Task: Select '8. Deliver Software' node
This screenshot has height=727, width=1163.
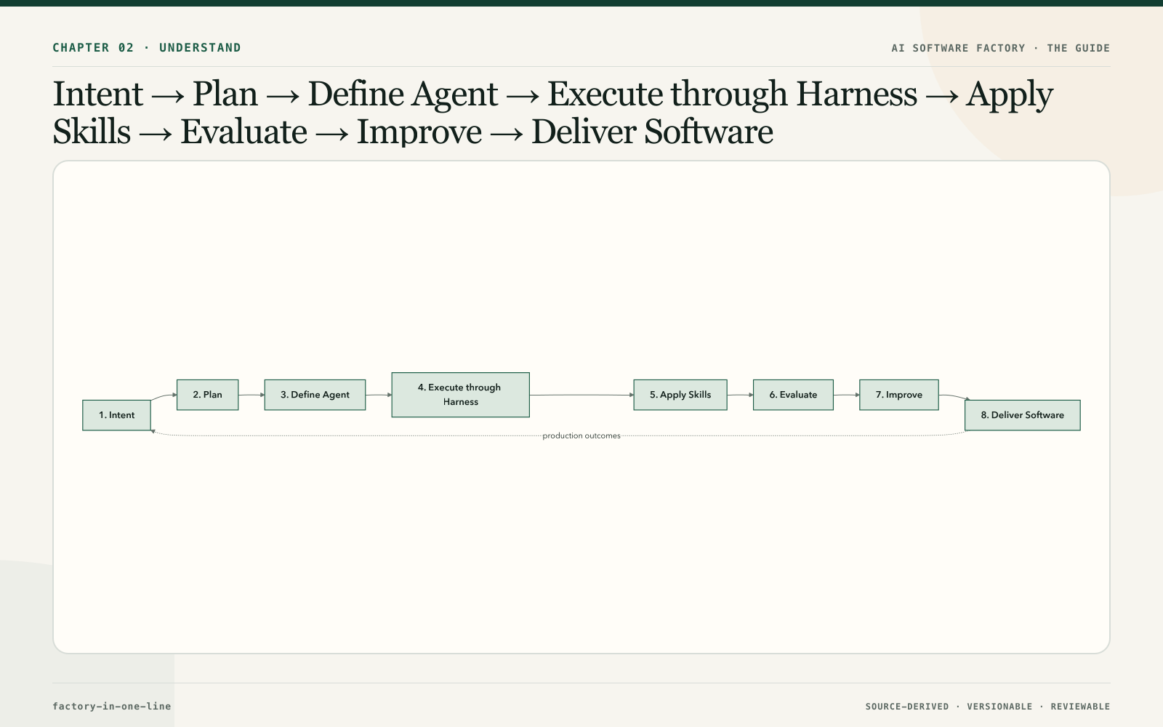Action: coord(1022,415)
